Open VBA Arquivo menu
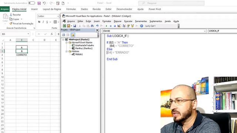This screenshot has width=237, height=133. pos(71,21)
